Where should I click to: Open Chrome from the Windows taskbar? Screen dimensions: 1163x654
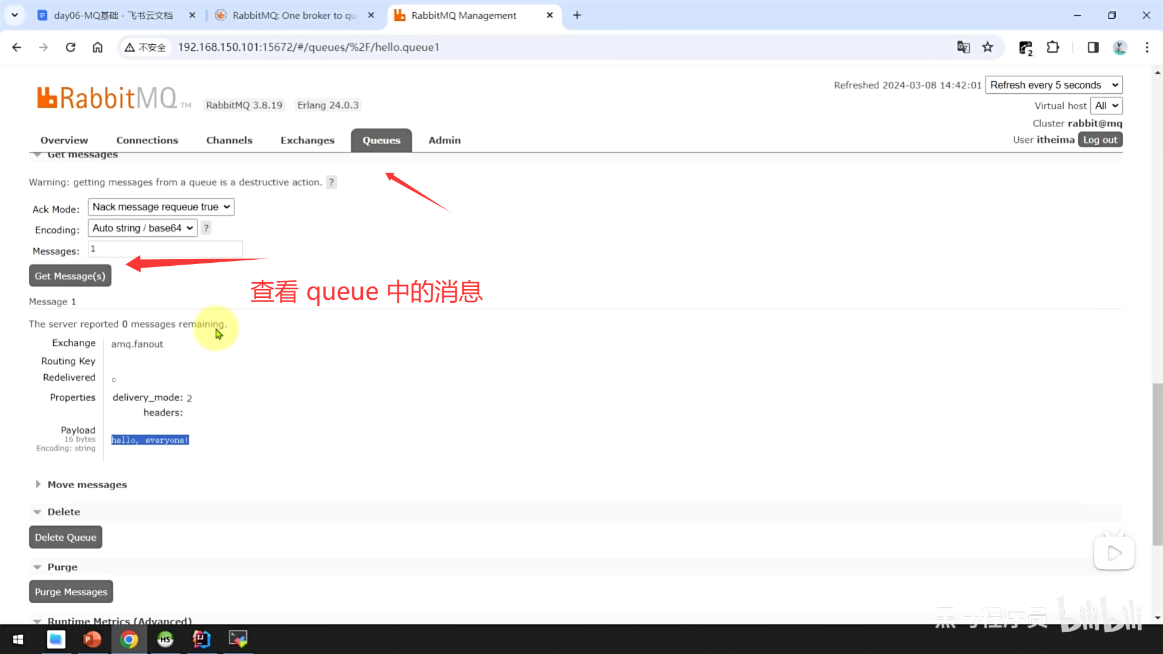pos(129,639)
